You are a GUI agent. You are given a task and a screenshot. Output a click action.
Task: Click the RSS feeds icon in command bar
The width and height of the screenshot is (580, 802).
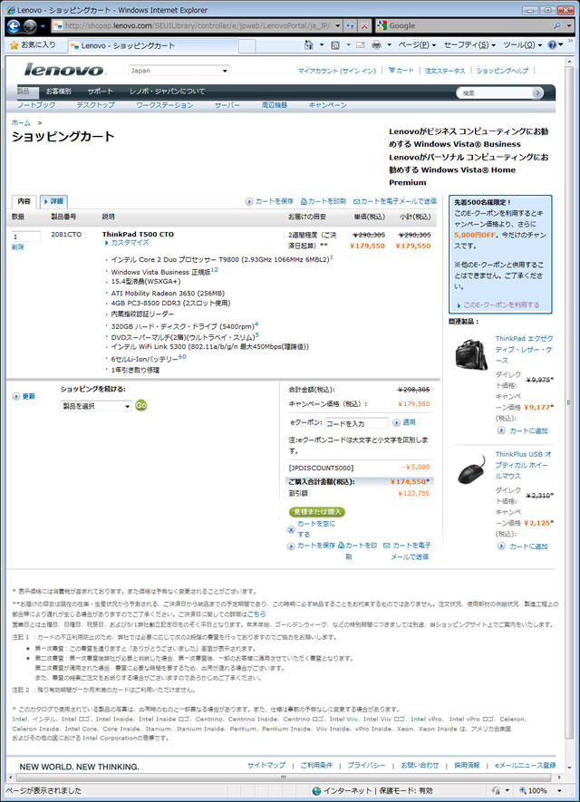(x=335, y=45)
